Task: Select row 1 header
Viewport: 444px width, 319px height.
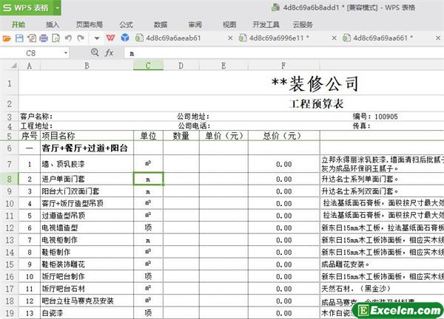Action: pyautogui.click(x=10, y=83)
